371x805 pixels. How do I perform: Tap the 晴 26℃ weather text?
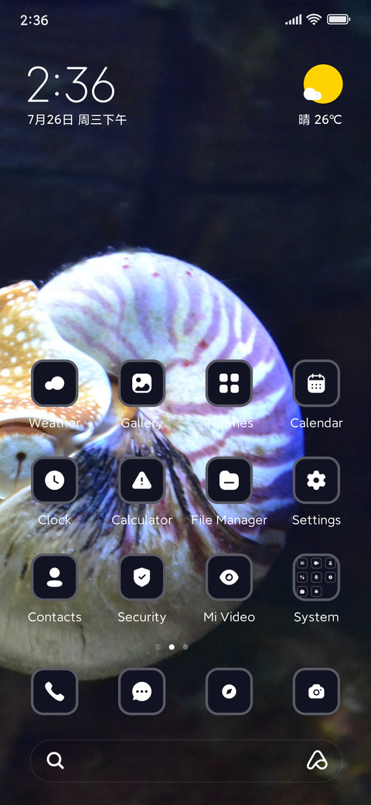point(320,120)
